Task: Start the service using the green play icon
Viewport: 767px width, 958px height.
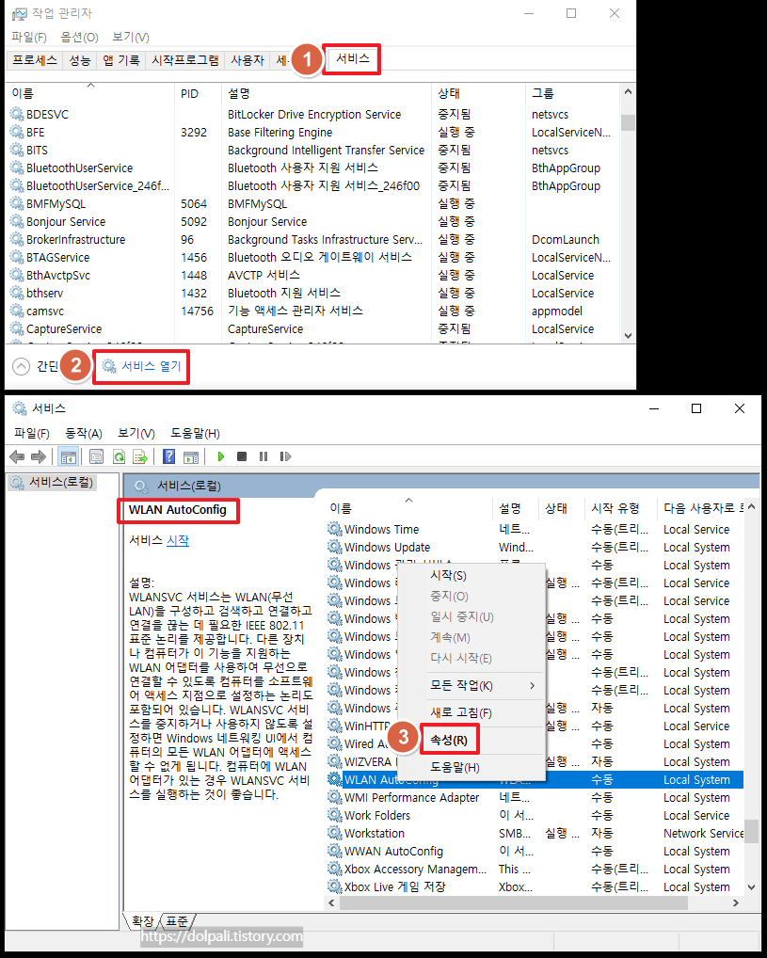Action: [220, 456]
